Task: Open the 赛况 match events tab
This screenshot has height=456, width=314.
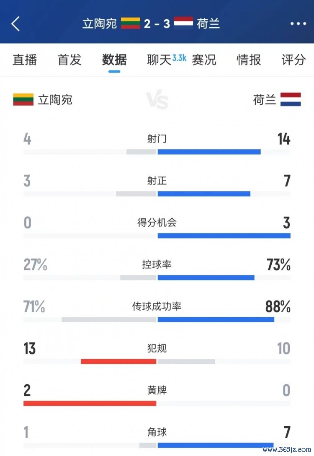Action: click(204, 60)
